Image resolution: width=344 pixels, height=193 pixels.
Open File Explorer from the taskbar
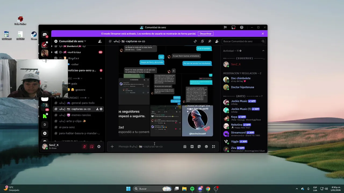[x=184, y=189]
